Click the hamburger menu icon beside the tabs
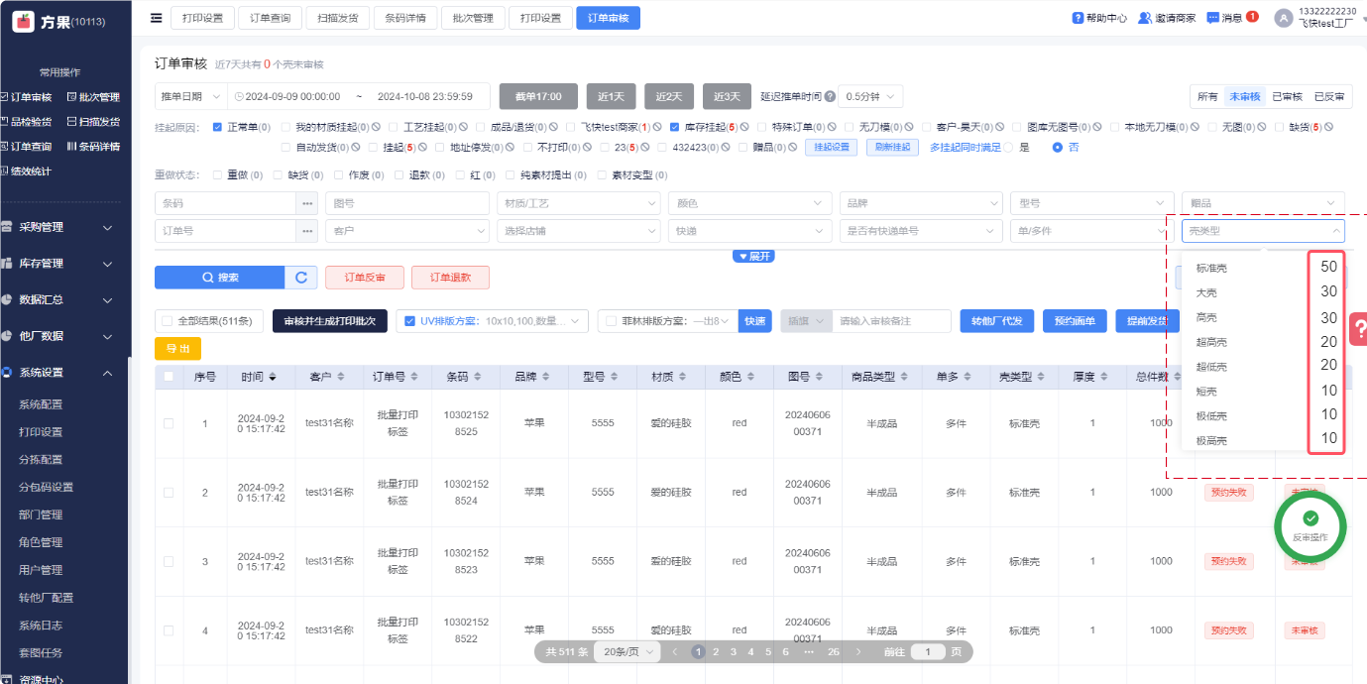This screenshot has width=1367, height=684. tap(156, 18)
